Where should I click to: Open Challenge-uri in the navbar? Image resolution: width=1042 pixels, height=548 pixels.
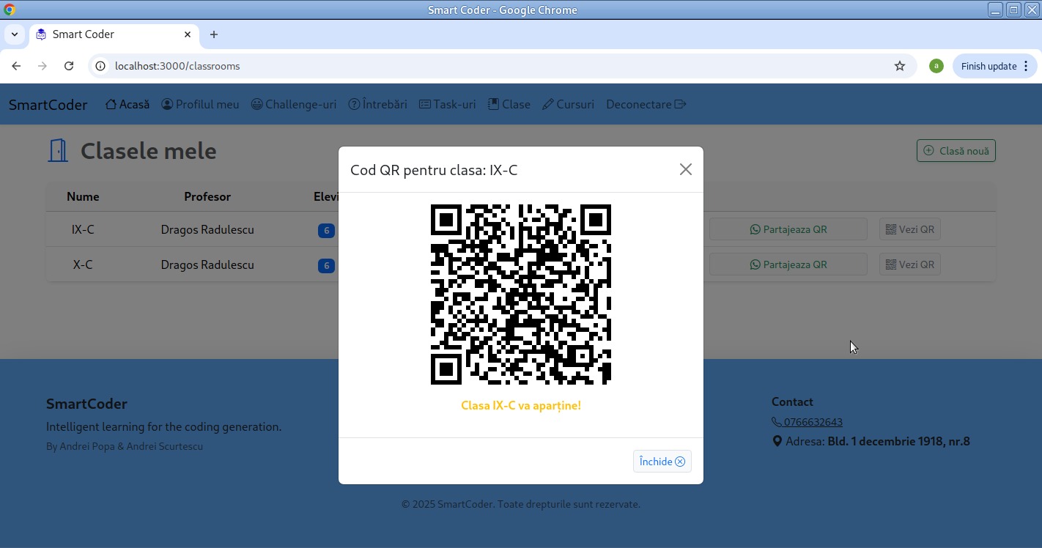(294, 105)
